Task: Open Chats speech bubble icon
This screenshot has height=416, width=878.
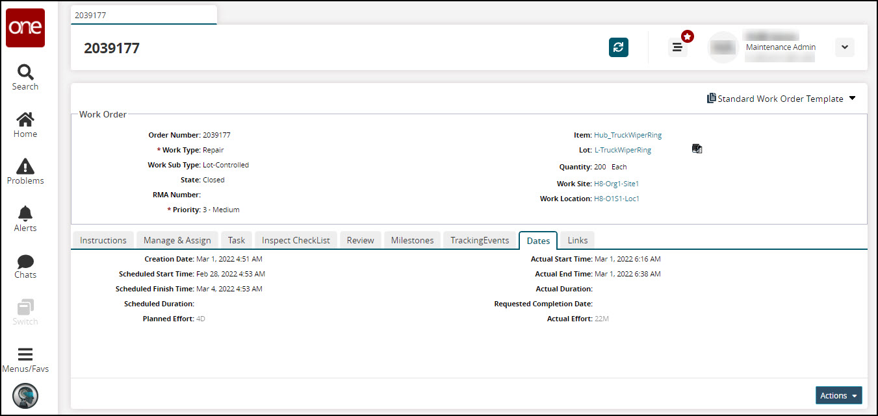Action: coord(25,266)
